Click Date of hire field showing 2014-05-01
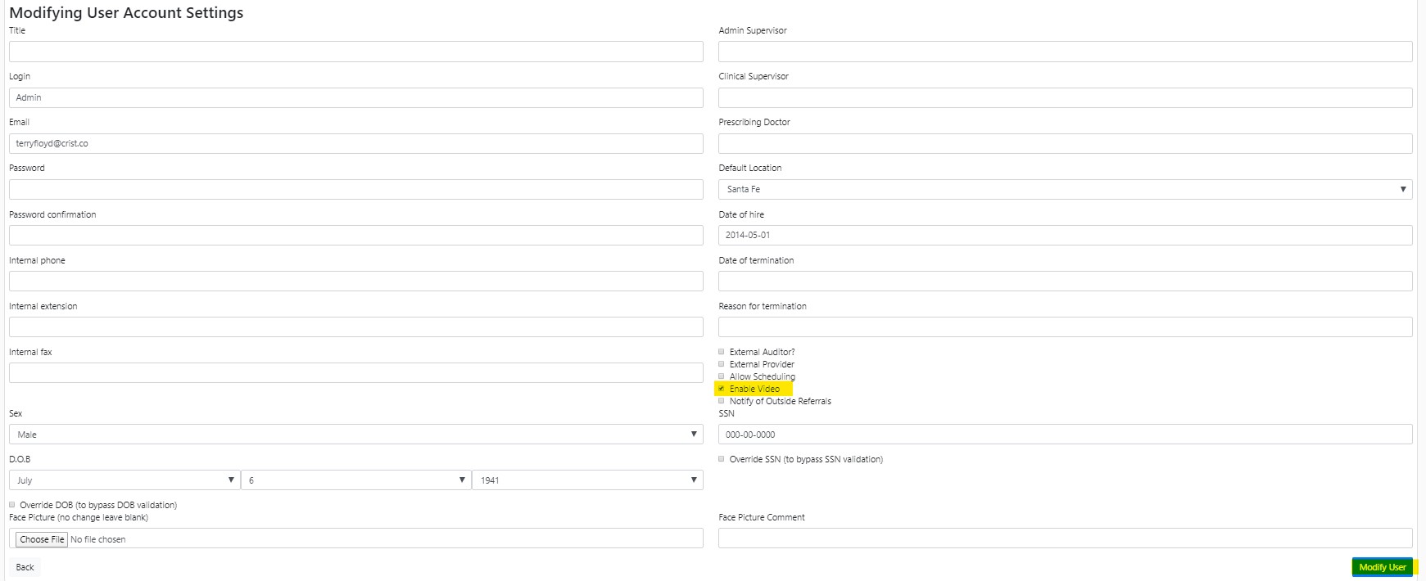The width and height of the screenshot is (1426, 581). coord(1065,235)
